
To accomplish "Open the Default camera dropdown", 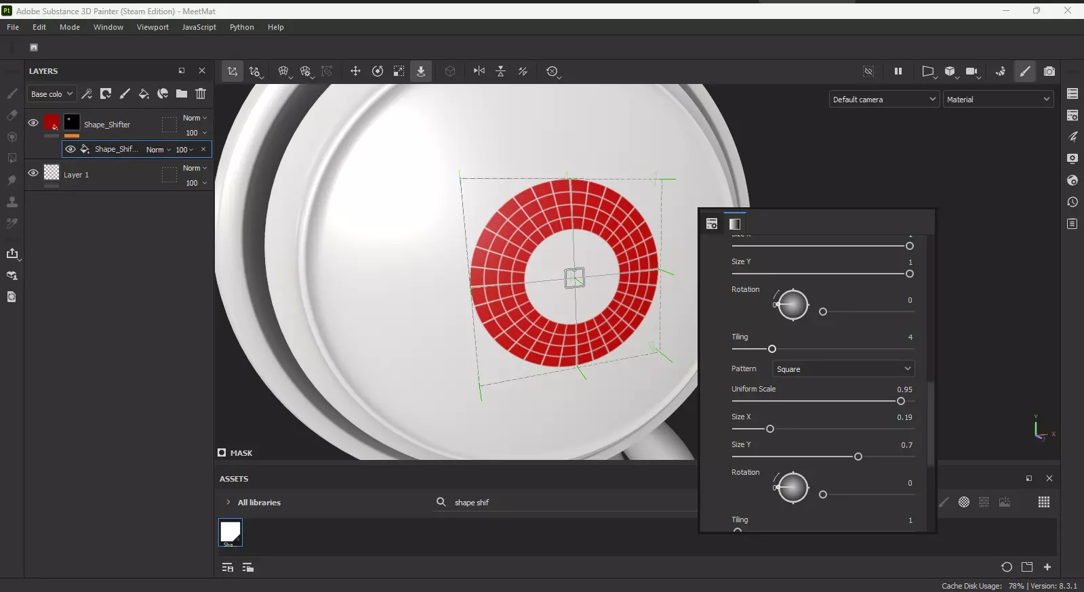I will (x=884, y=99).
